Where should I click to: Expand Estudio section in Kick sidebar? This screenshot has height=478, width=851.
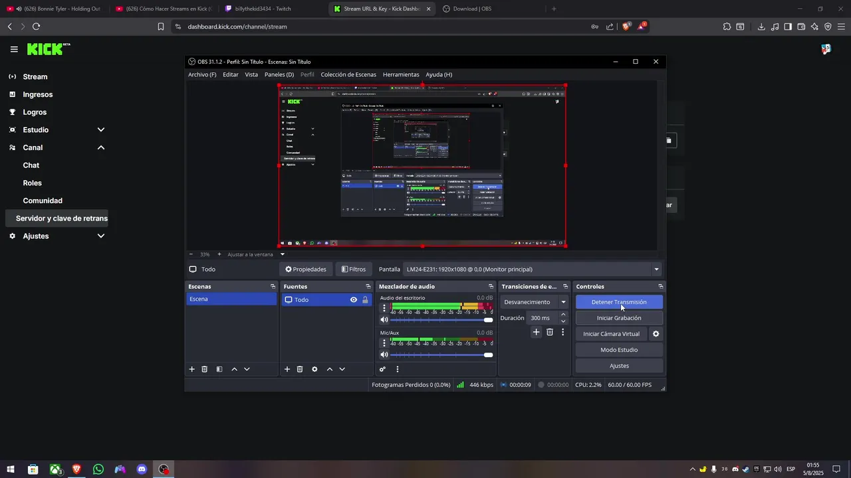coord(101,130)
